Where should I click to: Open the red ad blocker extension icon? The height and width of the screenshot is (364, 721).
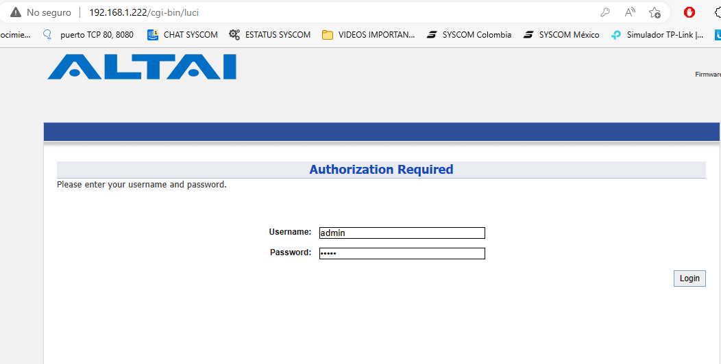coord(689,12)
